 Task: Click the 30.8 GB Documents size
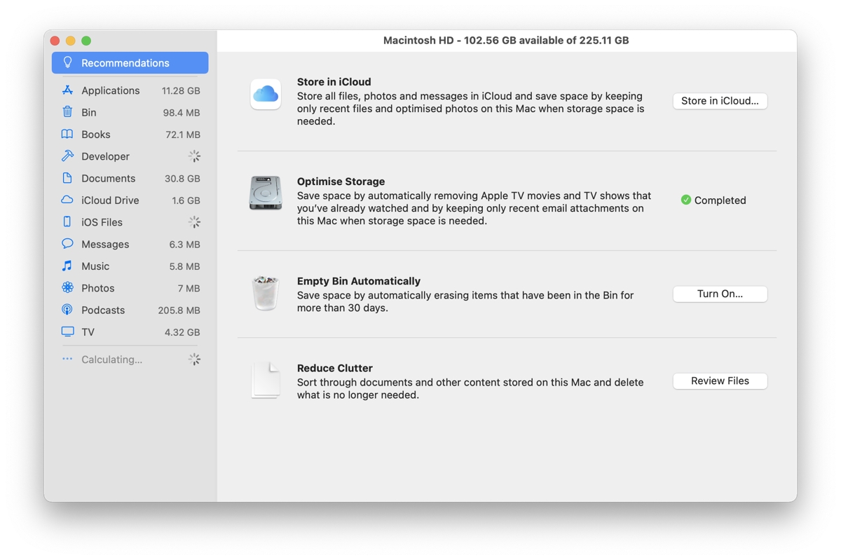pyautogui.click(x=182, y=178)
